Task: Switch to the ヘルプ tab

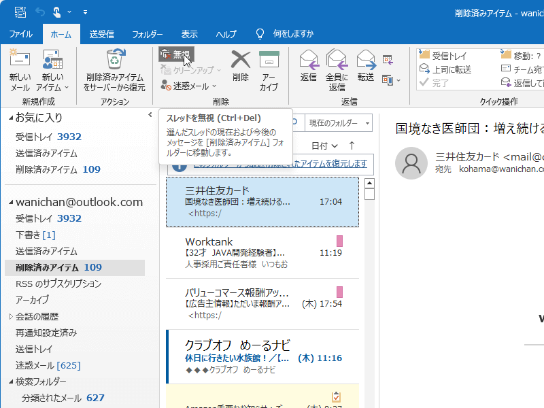Action: click(x=226, y=34)
